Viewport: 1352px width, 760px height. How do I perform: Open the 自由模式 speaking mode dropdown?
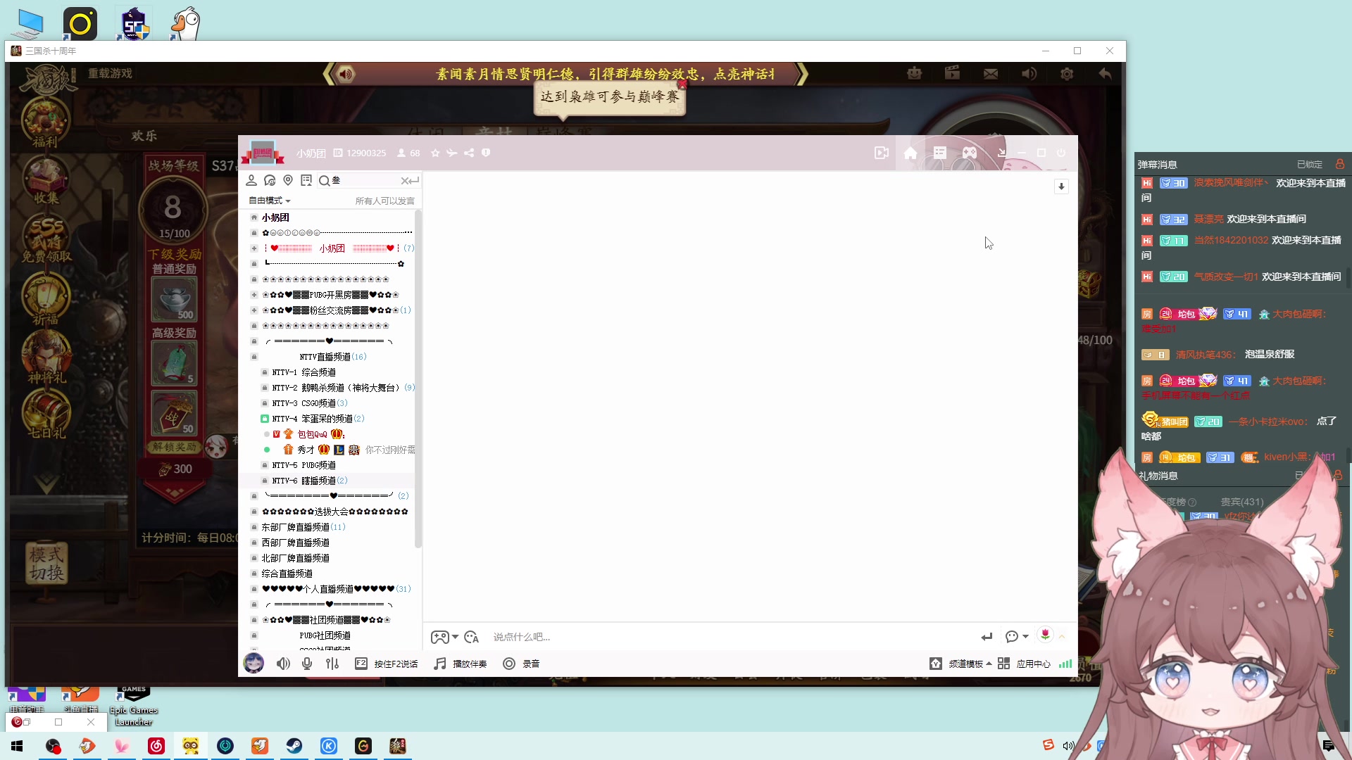click(270, 201)
